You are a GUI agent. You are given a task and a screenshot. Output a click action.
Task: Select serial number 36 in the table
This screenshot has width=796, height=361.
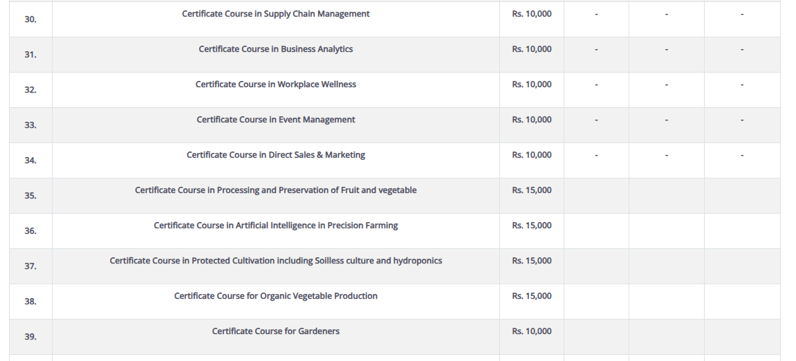pos(30,231)
